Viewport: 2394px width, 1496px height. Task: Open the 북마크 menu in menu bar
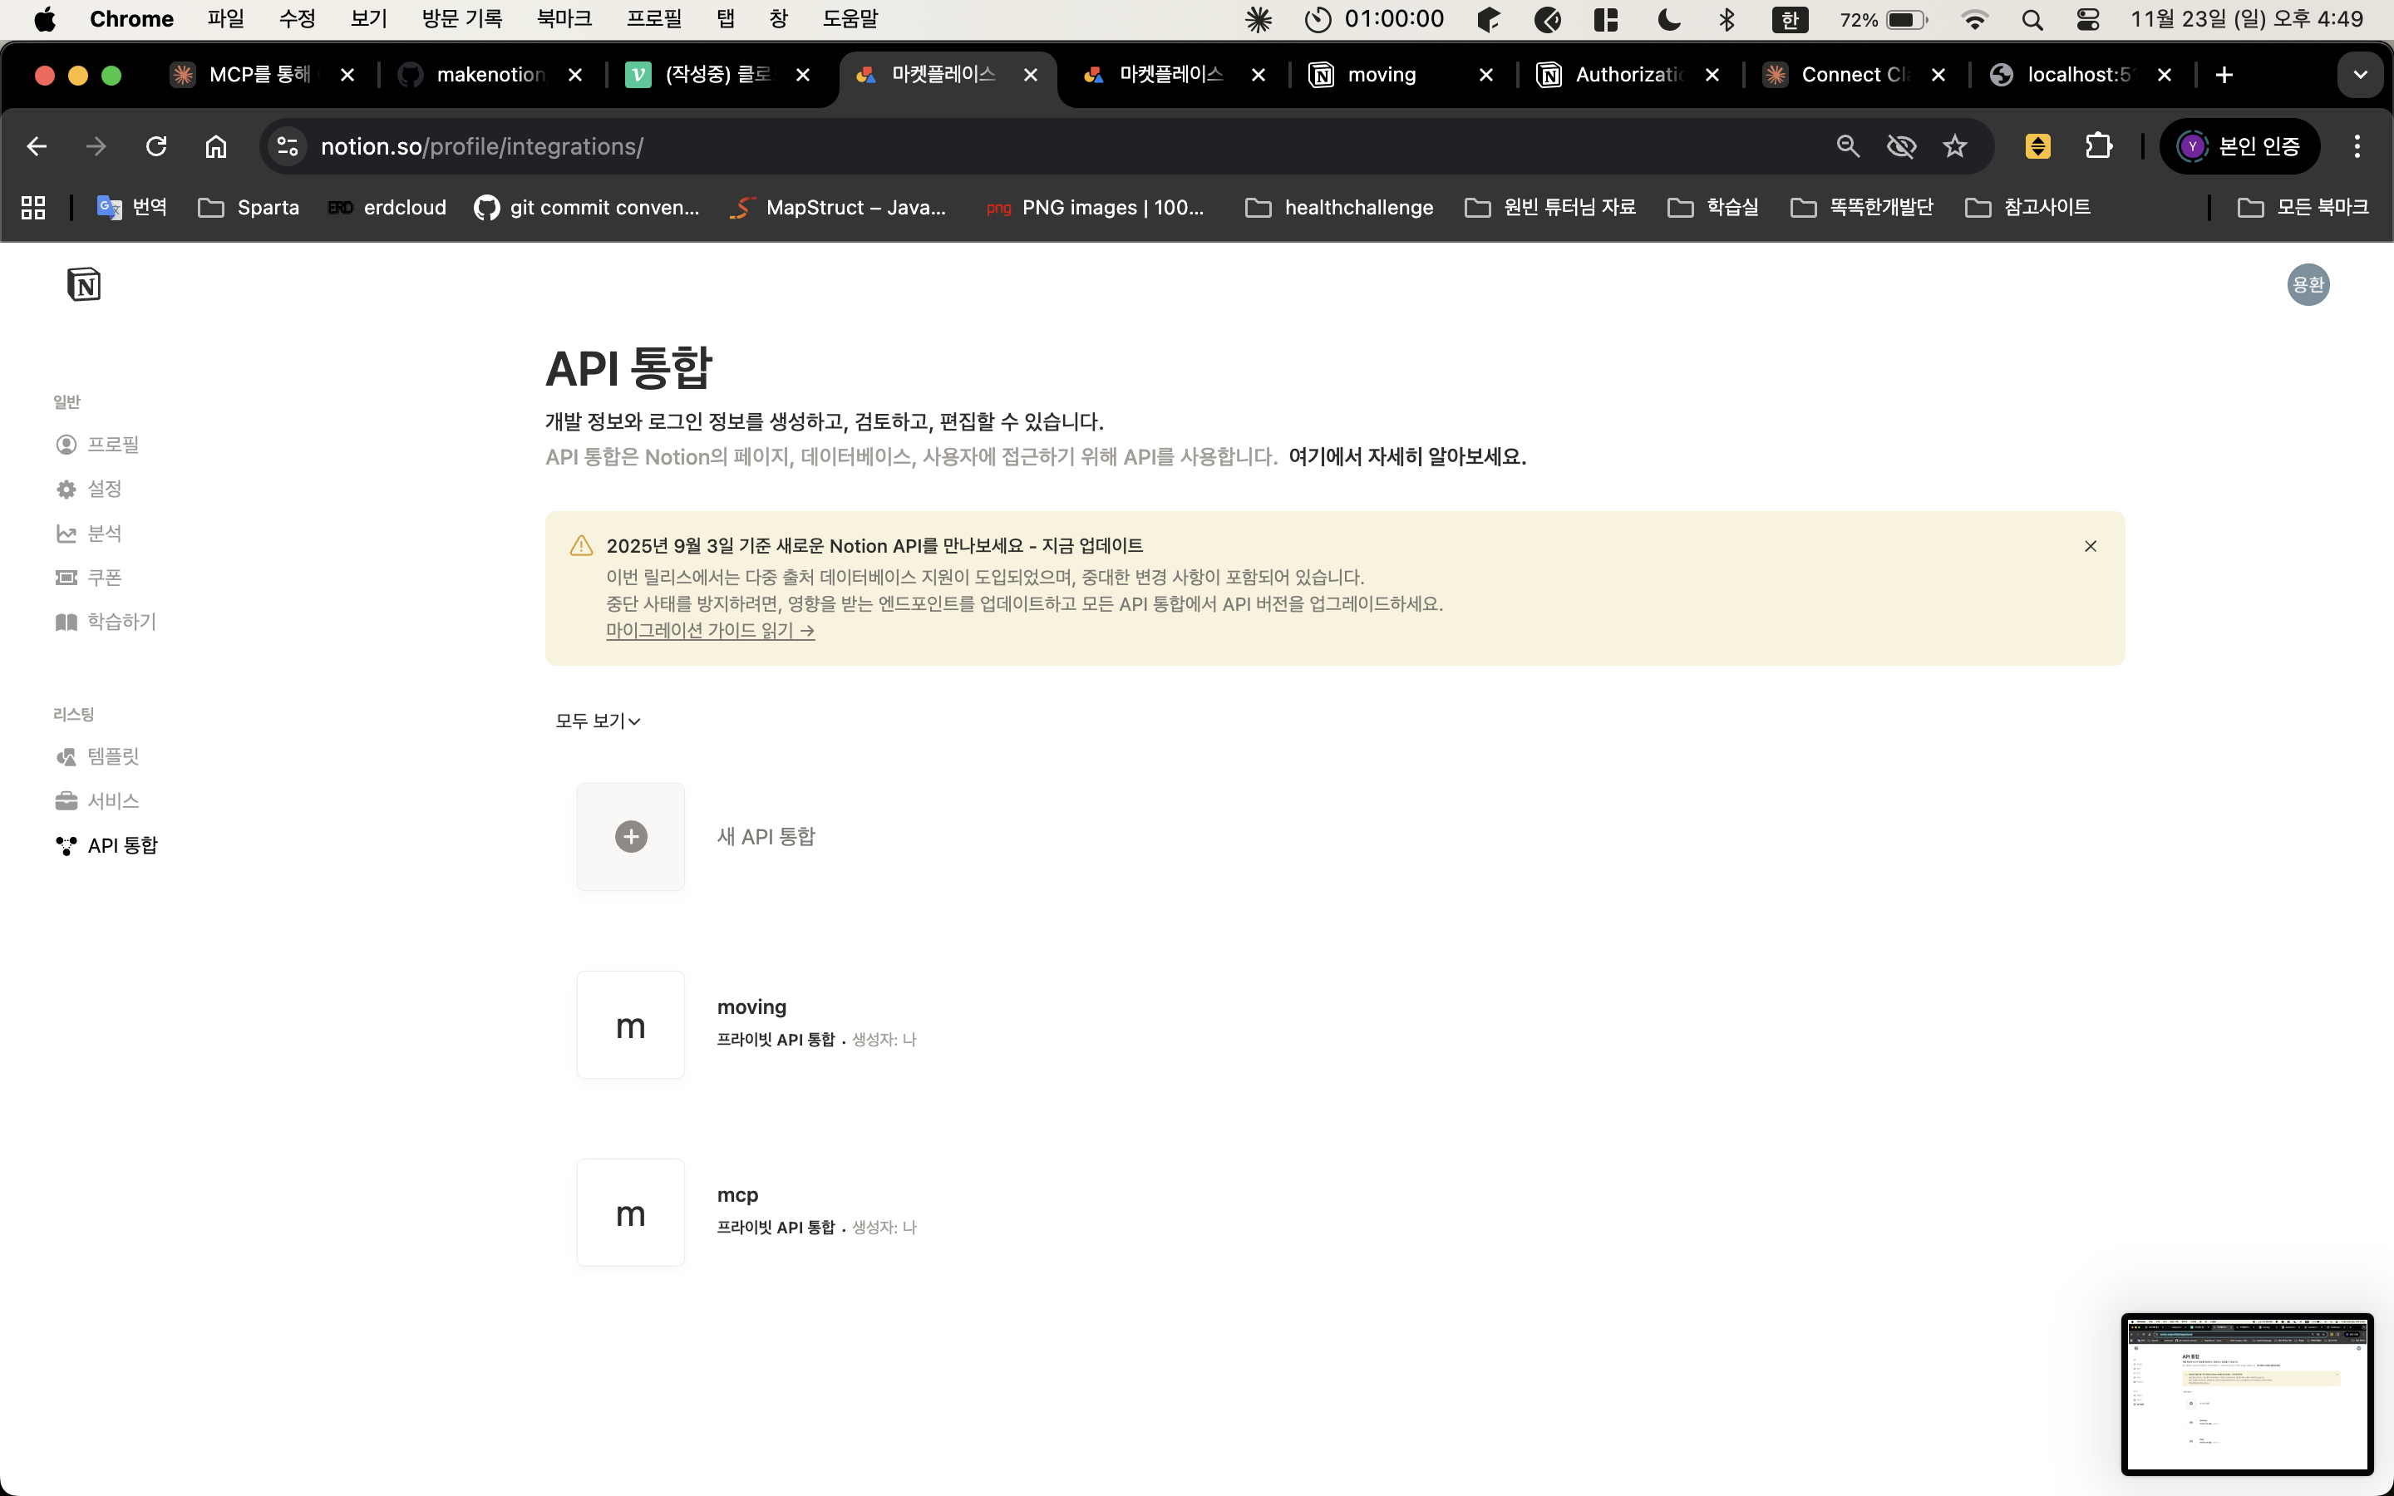pos(564,19)
